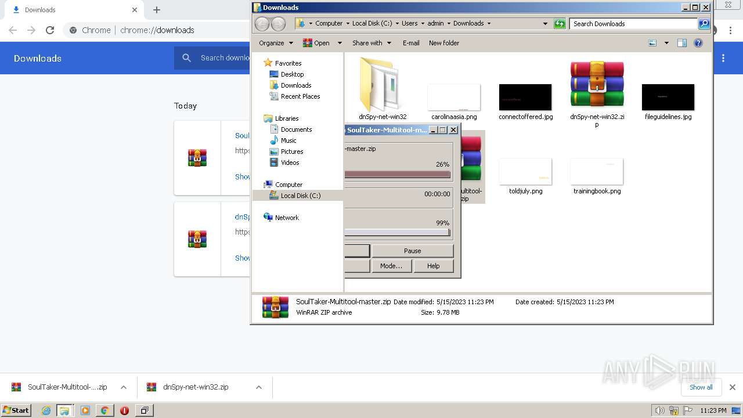Select connectoffered.jpg thumbnail

[x=525, y=97]
